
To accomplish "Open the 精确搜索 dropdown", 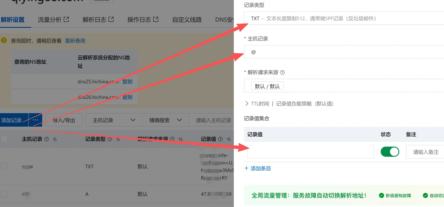I will coord(165,120).
